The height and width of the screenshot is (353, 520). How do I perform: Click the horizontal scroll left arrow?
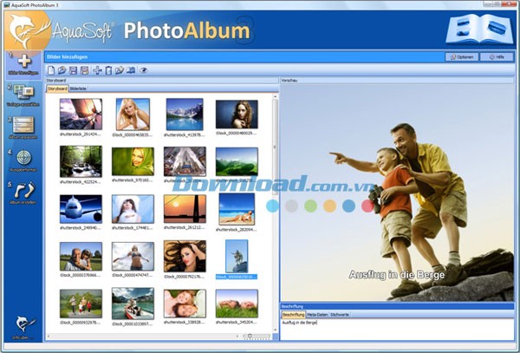49,336
